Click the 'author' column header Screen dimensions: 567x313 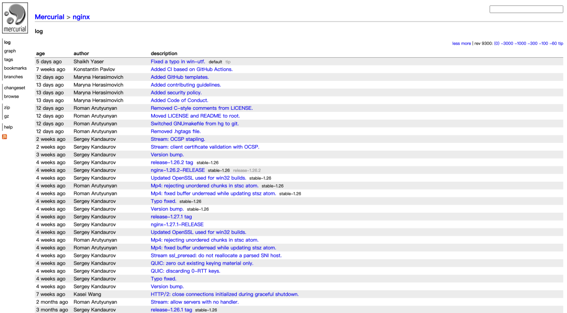coord(81,54)
